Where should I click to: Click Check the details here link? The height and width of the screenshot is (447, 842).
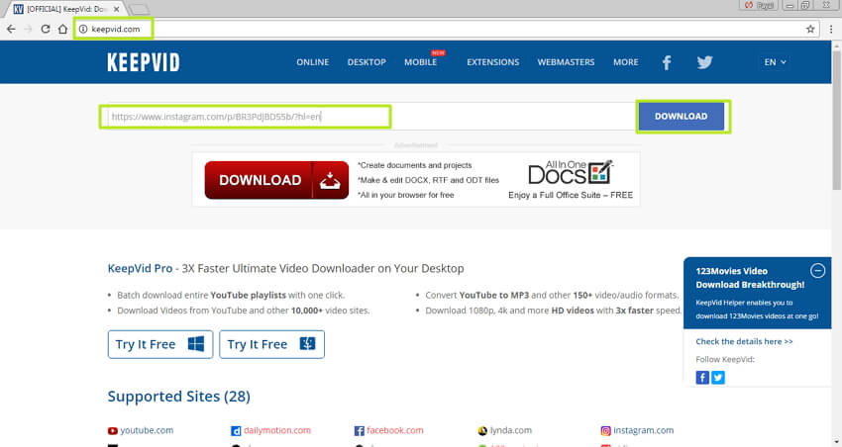744,341
